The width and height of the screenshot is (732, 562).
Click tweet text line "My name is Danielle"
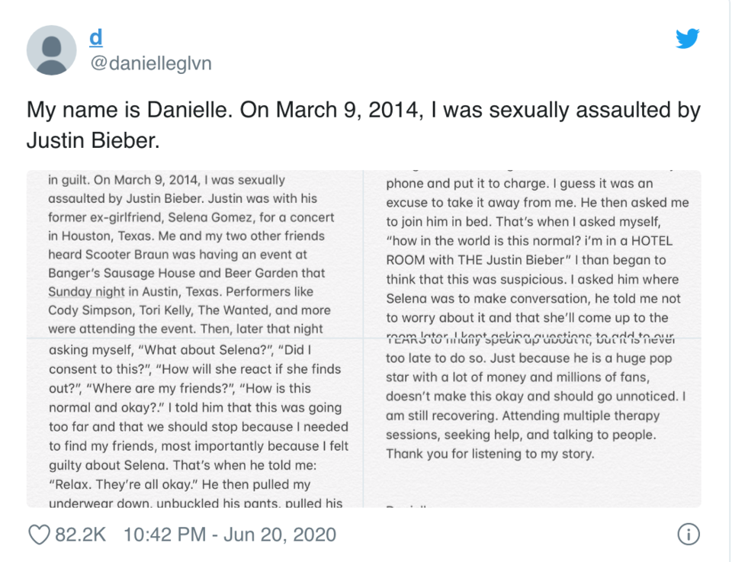pos(363,110)
